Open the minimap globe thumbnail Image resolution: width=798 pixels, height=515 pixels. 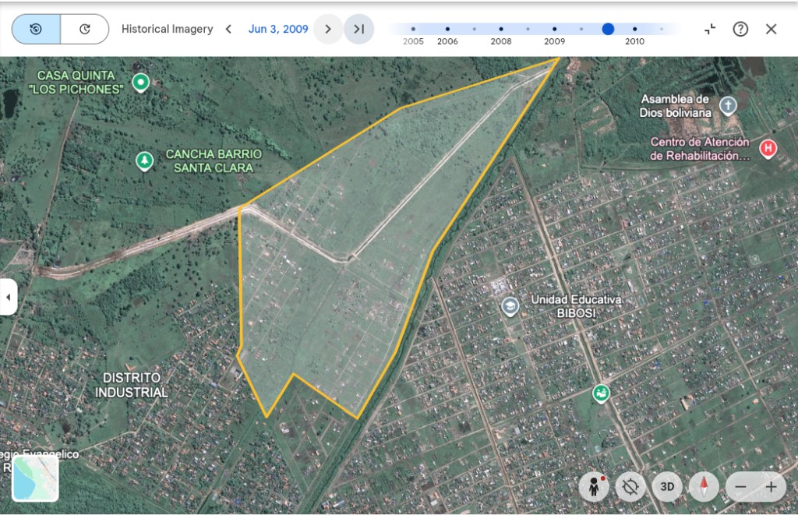(35, 478)
